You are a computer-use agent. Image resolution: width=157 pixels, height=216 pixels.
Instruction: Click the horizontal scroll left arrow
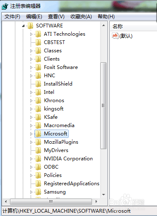point(6,201)
